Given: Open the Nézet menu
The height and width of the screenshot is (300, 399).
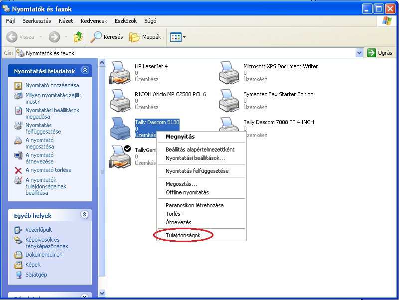Looking at the screenshot, I should click(66, 21).
